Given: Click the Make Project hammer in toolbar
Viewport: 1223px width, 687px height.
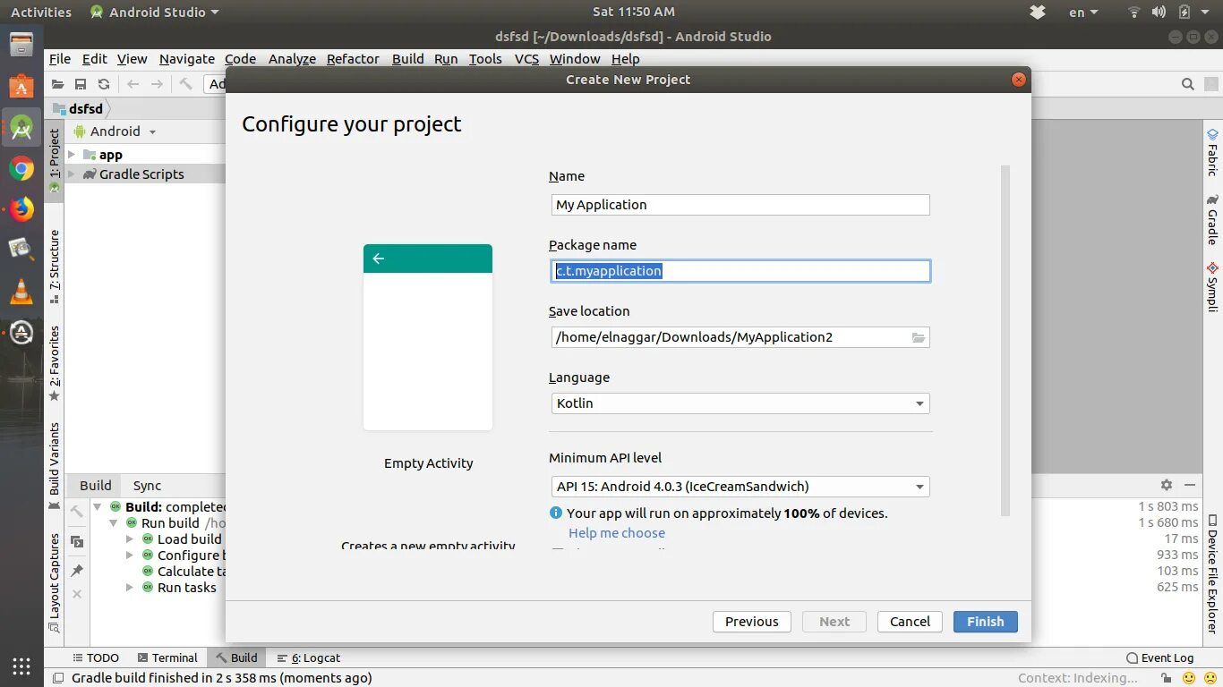Looking at the screenshot, I should click(x=186, y=84).
